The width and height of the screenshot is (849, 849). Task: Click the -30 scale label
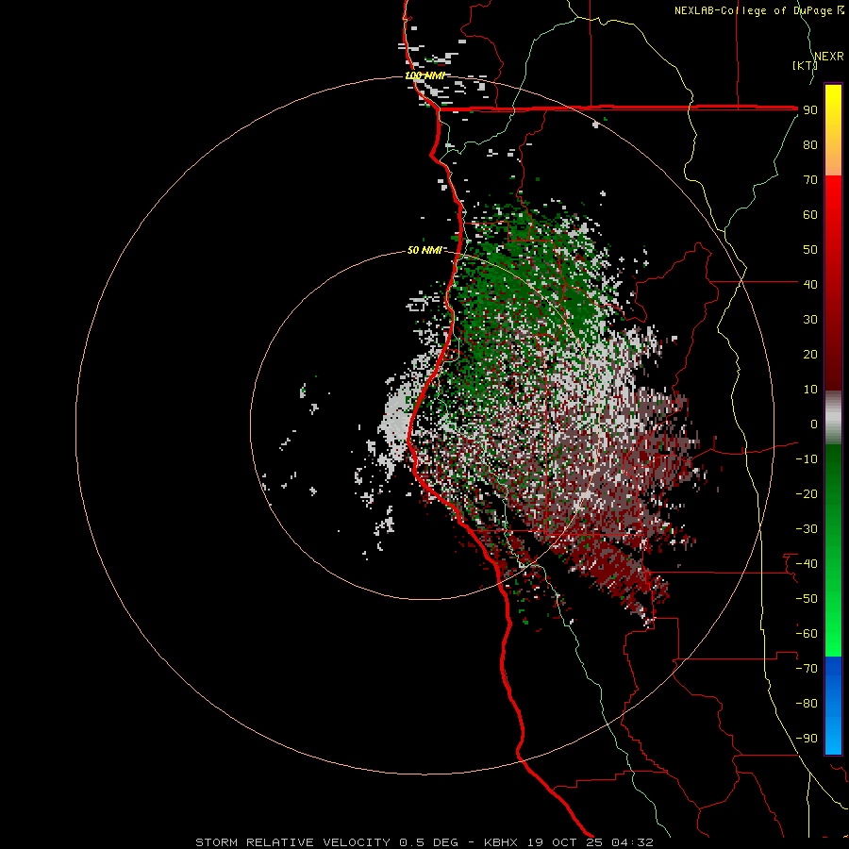(807, 529)
